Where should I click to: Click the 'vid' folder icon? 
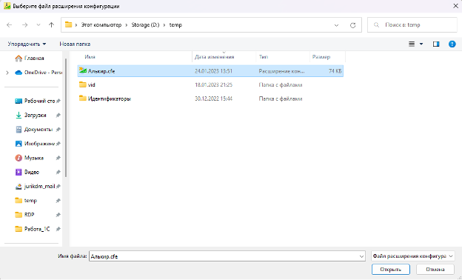coord(83,84)
